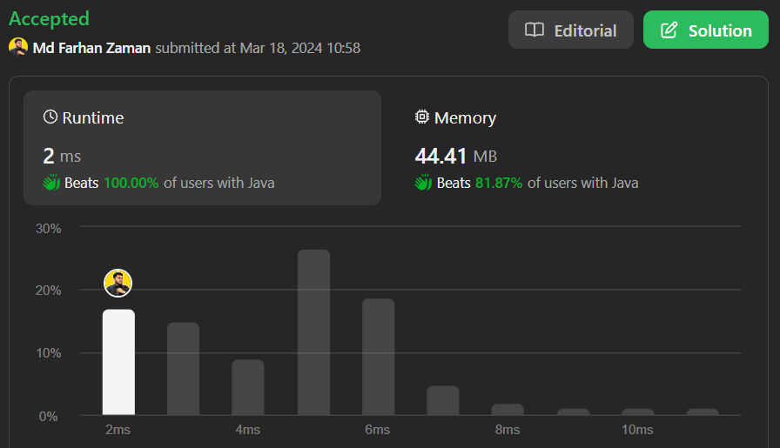Click the 6ms bar in the chart
Screen dimensions: 780x448
click(378, 357)
